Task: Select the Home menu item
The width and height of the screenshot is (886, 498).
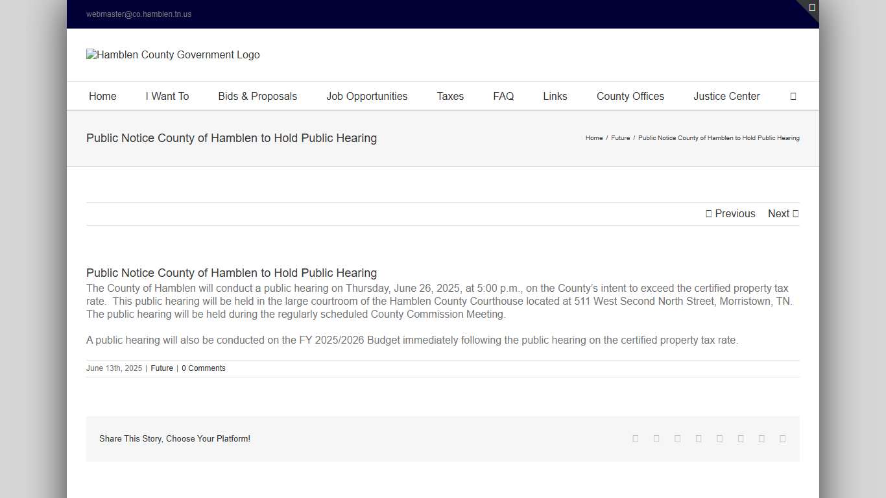Action: (102, 96)
